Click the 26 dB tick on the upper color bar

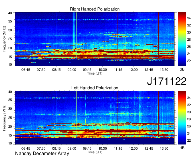pos(189,47)
